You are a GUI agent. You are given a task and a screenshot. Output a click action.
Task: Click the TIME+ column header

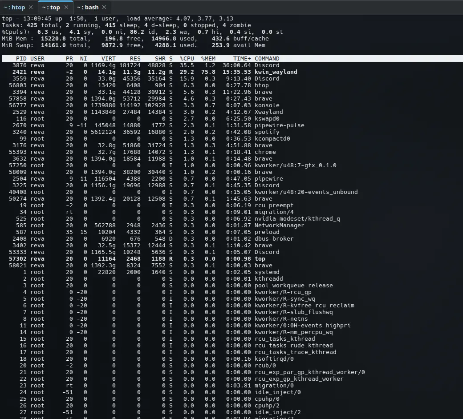coord(242,59)
